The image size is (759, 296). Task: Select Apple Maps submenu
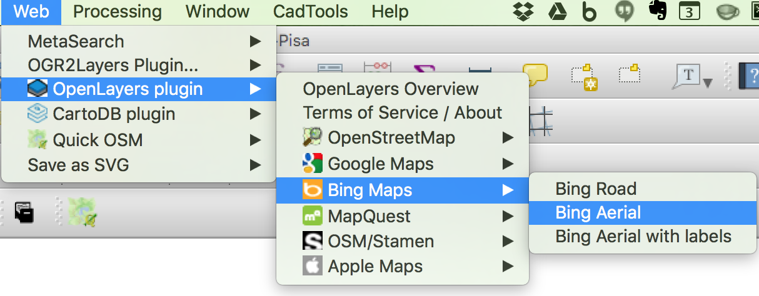click(x=403, y=267)
